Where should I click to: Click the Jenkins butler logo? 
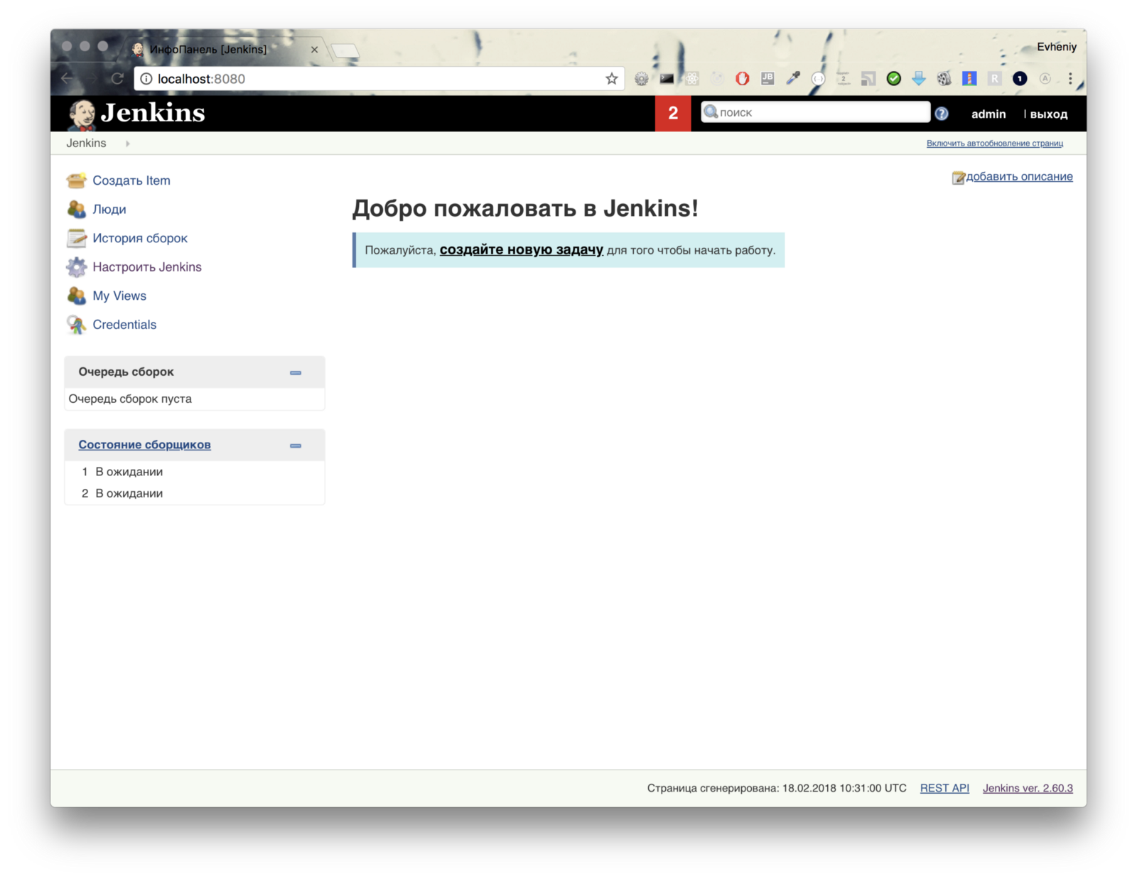(x=82, y=114)
